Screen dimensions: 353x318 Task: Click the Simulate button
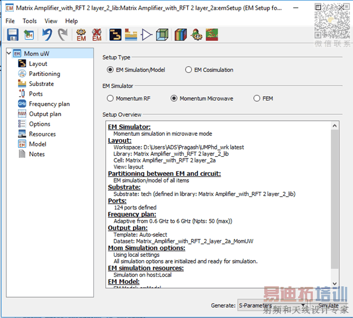(x=328, y=306)
